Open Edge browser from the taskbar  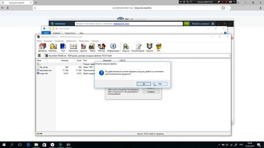[x=28, y=145]
